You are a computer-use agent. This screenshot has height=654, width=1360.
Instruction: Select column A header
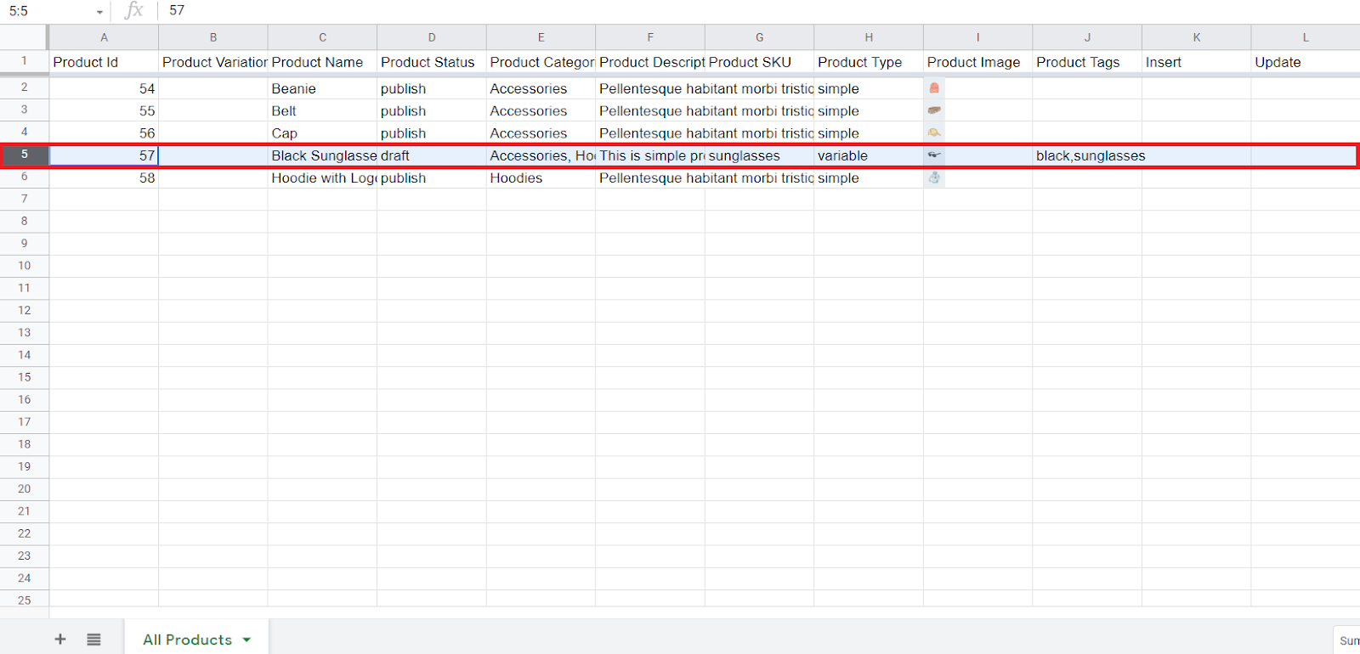pyautogui.click(x=104, y=37)
